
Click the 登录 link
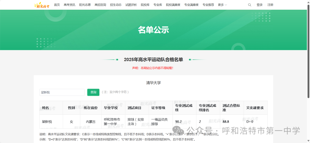(259, 5)
